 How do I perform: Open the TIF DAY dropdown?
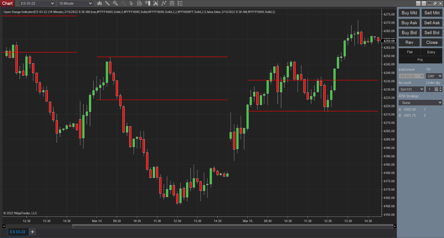434,76
